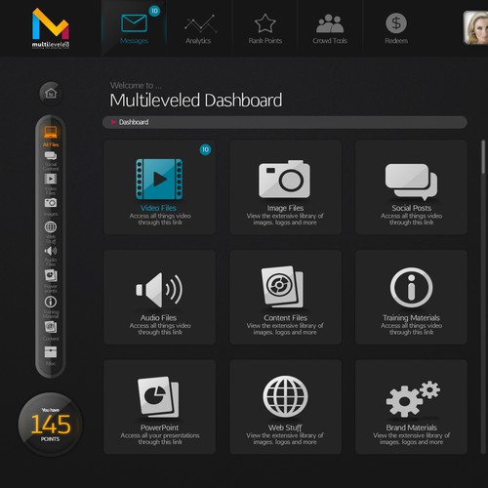Screen dimensions: 488x488
Task: Click the Social Posts title text
Action: [411, 208]
